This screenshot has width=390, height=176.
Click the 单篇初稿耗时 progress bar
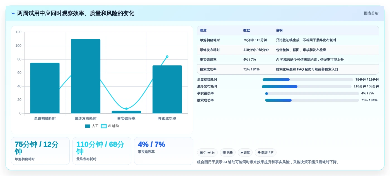(x=308, y=80)
